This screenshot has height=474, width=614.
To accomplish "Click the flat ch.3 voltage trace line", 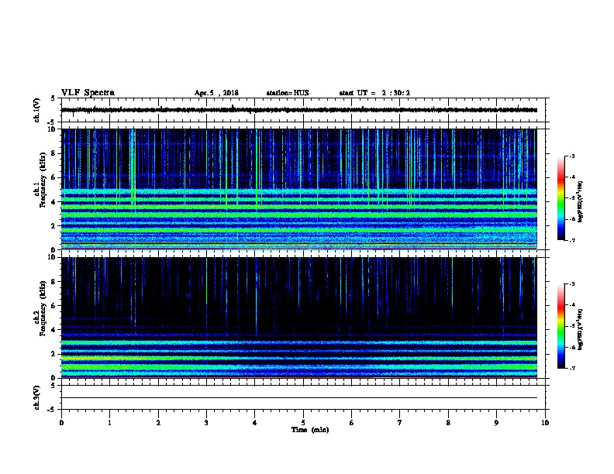I will (x=299, y=398).
